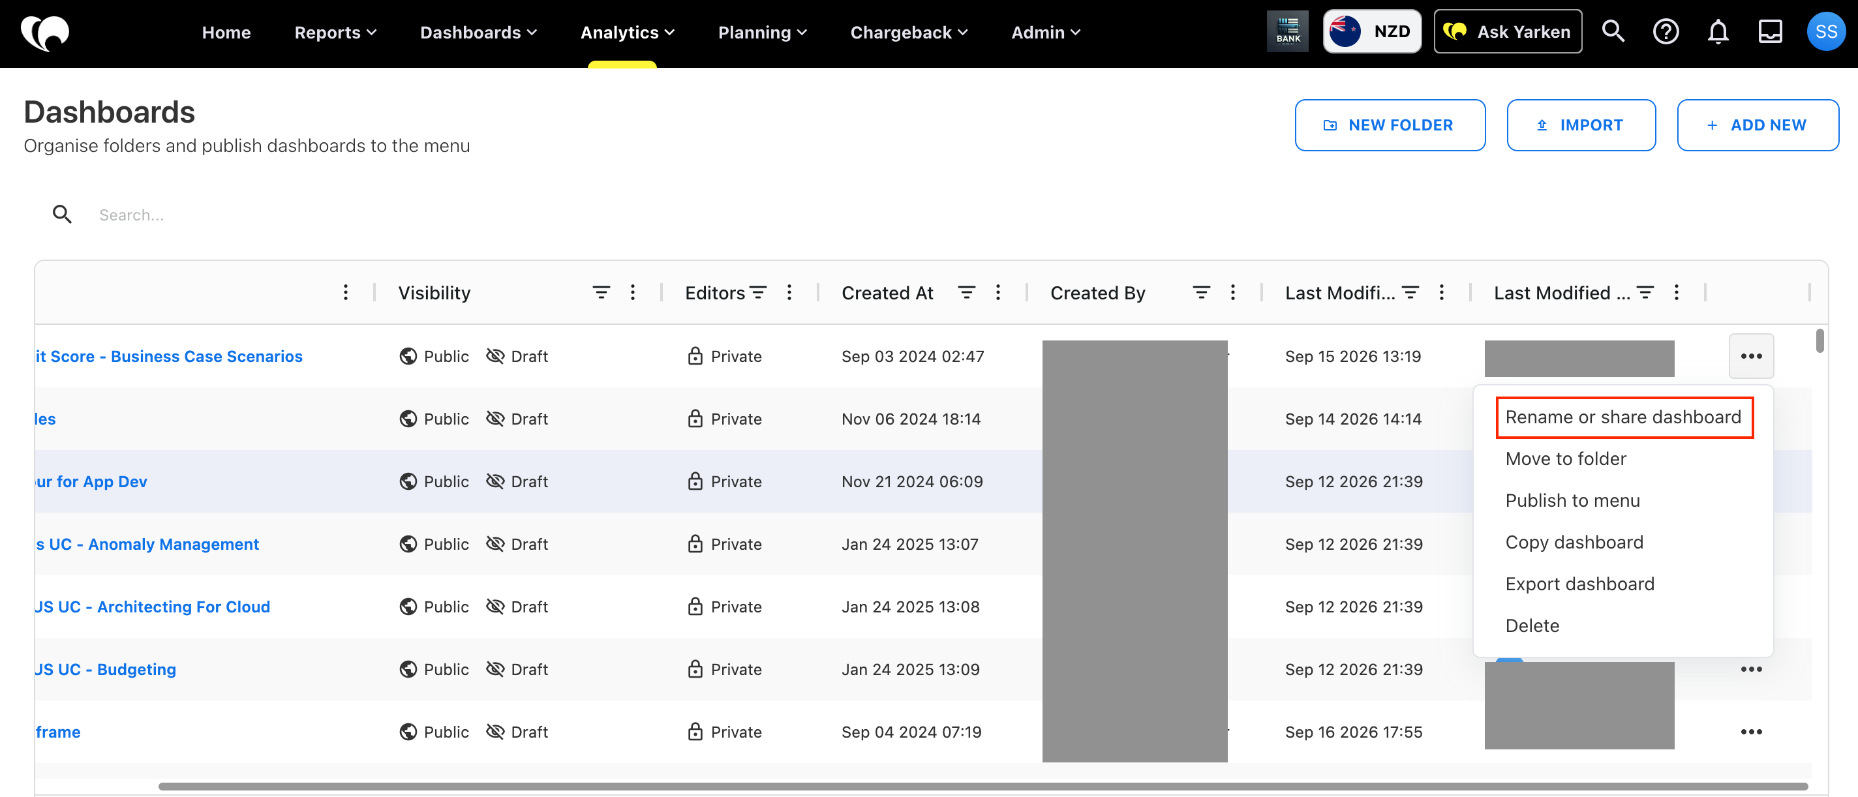
Task: Open the Visibility column options menu
Action: pos(633,292)
